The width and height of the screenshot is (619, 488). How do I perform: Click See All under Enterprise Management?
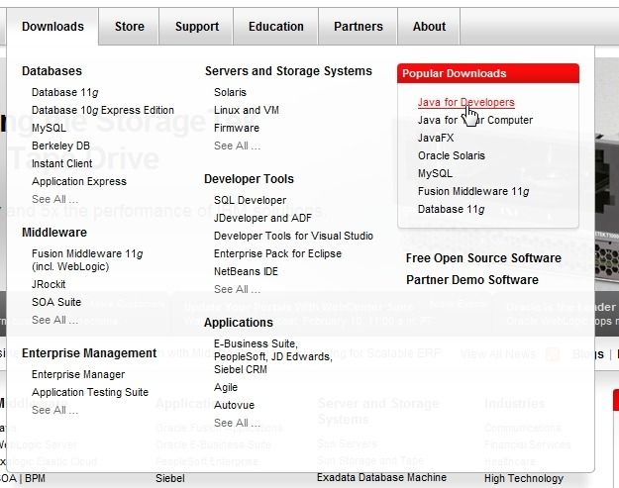pos(54,410)
